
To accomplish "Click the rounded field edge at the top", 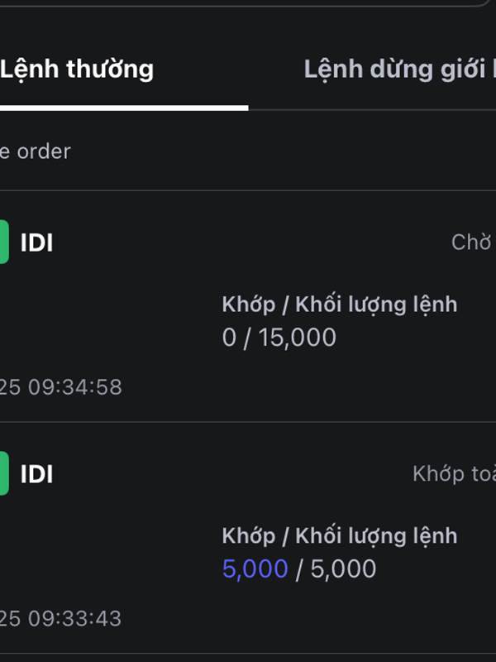I will (x=248, y=3).
